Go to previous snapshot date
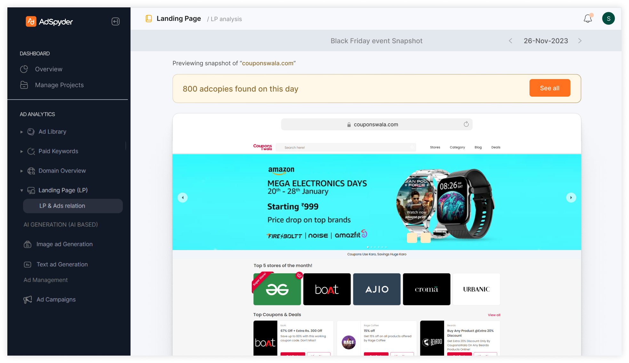The image size is (629, 363). [510, 41]
